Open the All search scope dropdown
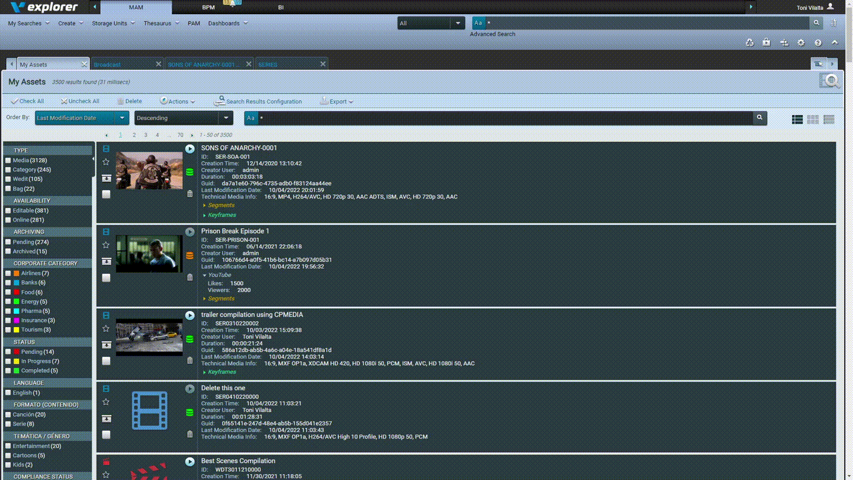Image resolution: width=853 pixels, height=480 pixels. pyautogui.click(x=431, y=23)
